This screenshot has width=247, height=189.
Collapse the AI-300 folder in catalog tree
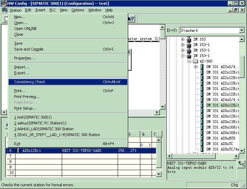(189, 61)
